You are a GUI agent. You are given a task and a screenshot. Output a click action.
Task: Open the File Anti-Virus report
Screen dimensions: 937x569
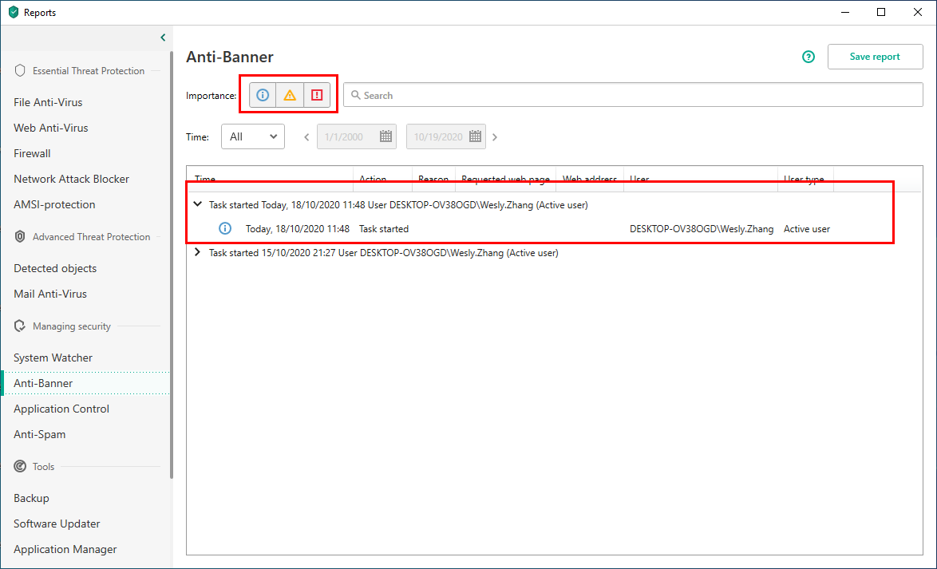48,102
